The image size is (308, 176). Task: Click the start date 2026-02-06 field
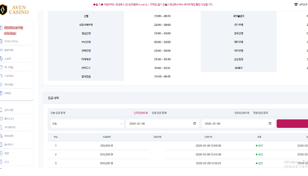pyautogui.click(x=158, y=124)
